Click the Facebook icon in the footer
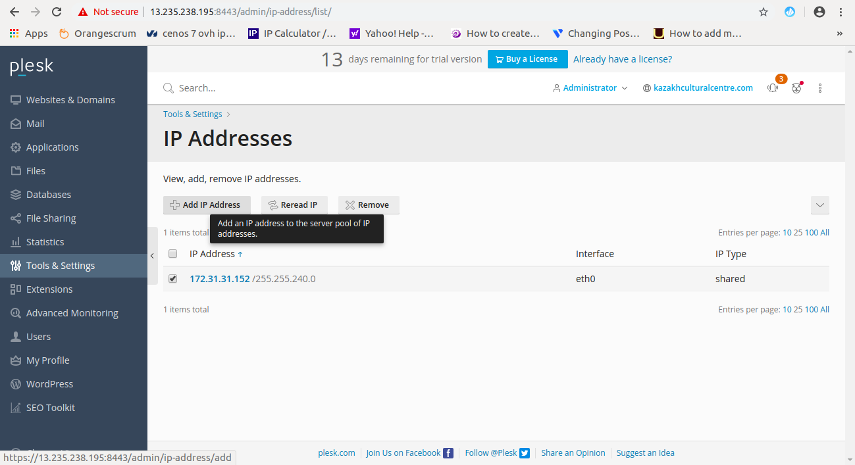855x465 pixels. pos(448,453)
